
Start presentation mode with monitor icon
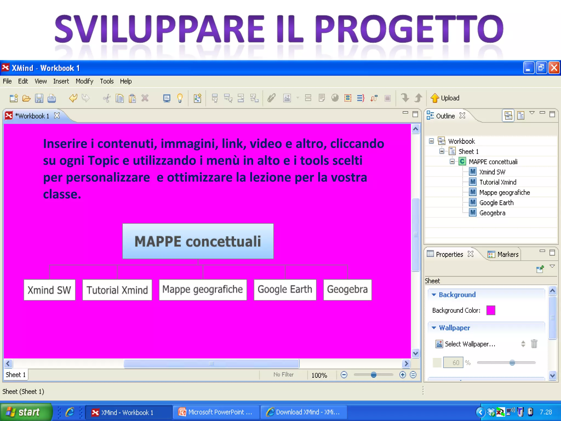(x=167, y=98)
